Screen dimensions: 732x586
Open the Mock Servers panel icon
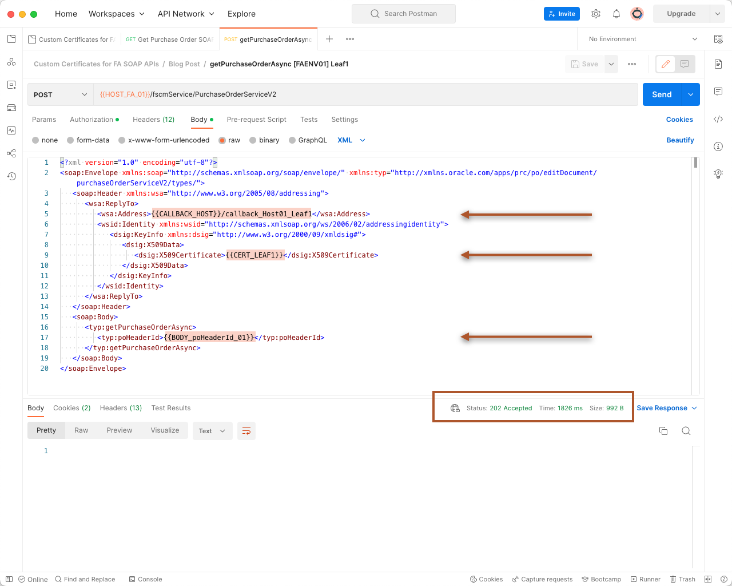pyautogui.click(x=11, y=108)
